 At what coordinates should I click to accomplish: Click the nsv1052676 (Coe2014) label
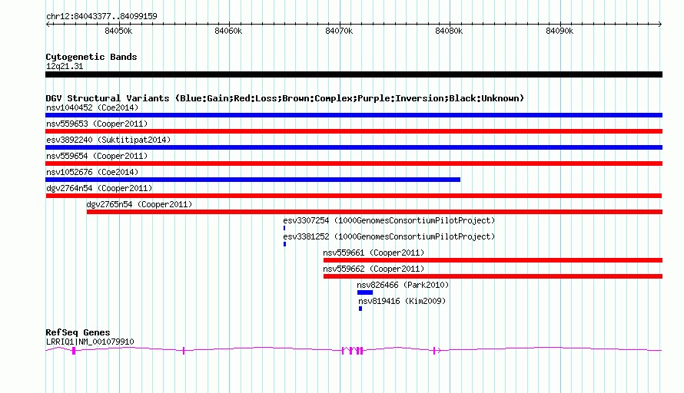point(92,172)
